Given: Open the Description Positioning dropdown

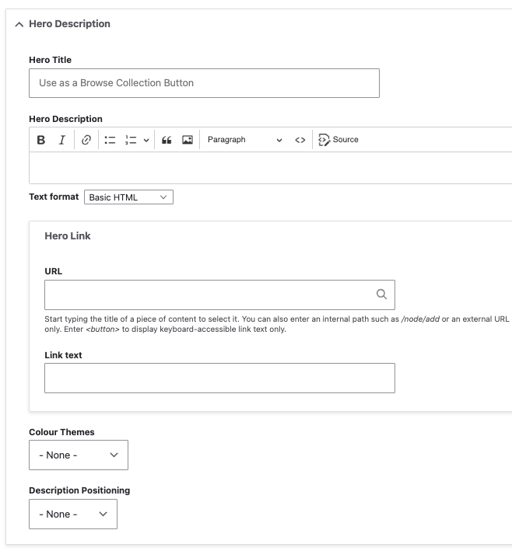Looking at the screenshot, I should pos(73,514).
